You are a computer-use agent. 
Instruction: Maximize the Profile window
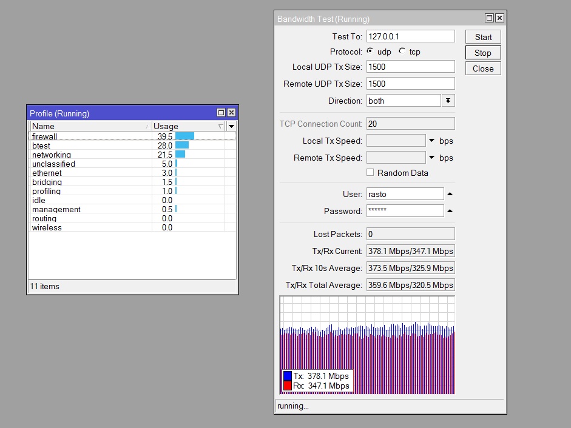221,113
